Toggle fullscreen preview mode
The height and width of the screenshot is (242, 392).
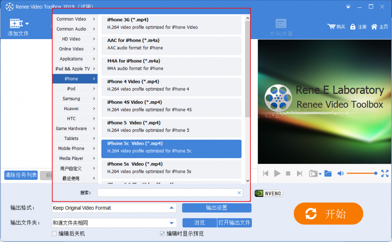coord(385,173)
